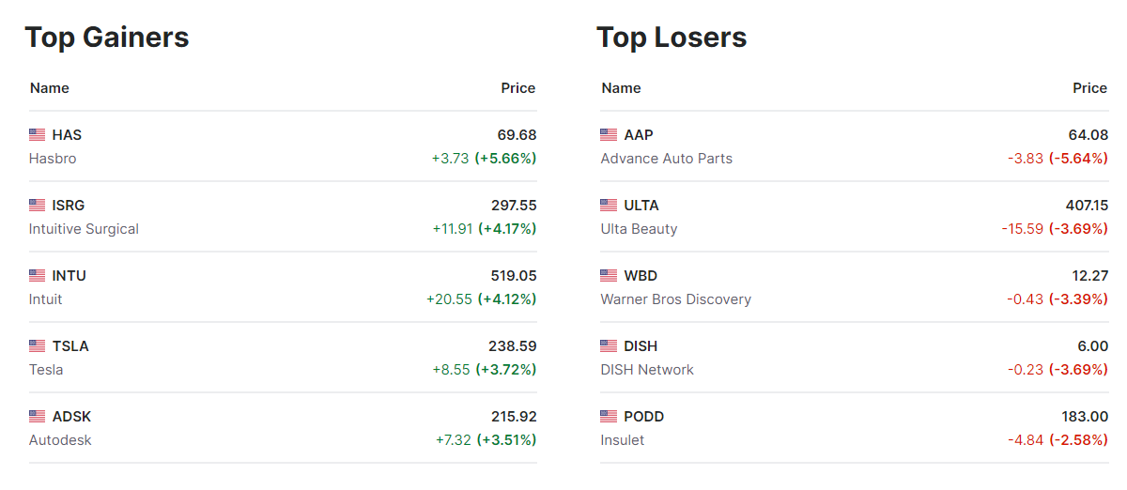Click the US flag icon beside HAS
Screen dimensions: 1127x490
point(38,135)
